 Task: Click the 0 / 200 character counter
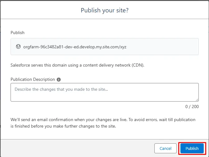(192, 107)
